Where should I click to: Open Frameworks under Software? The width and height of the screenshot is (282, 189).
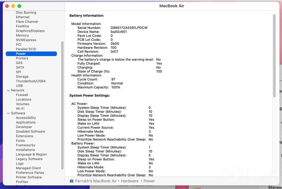click(x=25, y=145)
